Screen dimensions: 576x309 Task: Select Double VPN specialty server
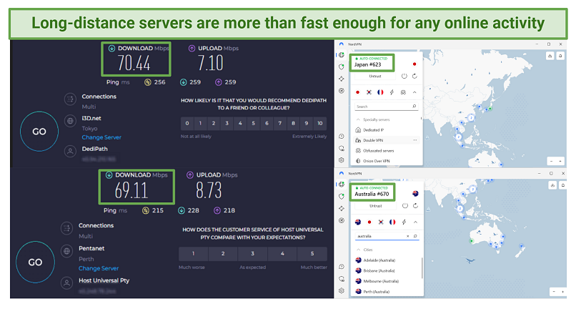(387, 140)
